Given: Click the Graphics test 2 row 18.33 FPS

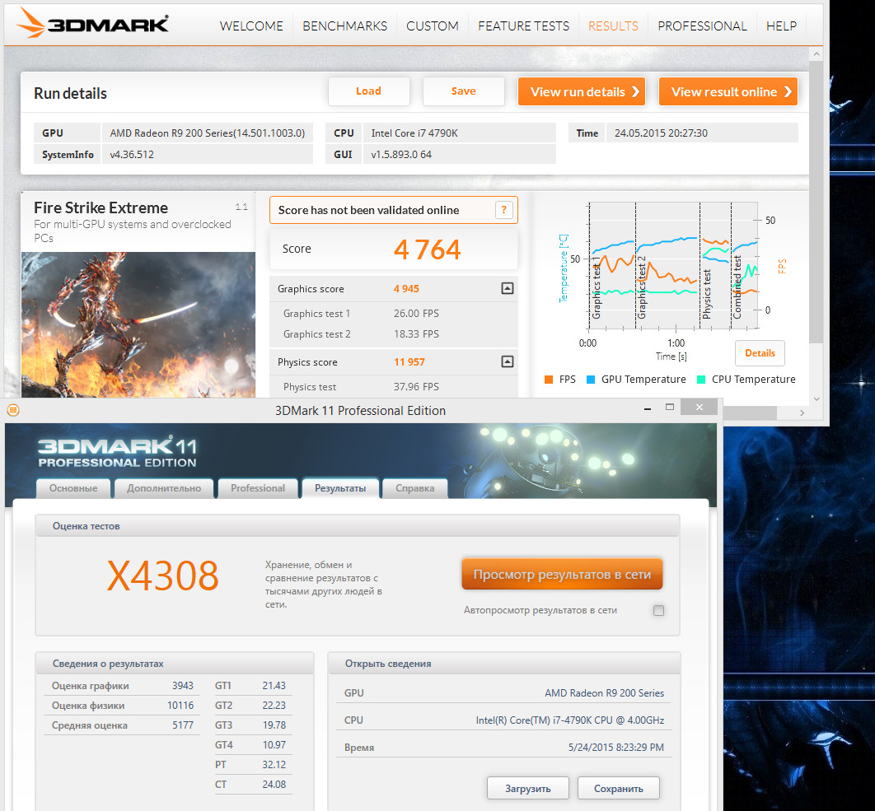Looking at the screenshot, I should [x=393, y=334].
